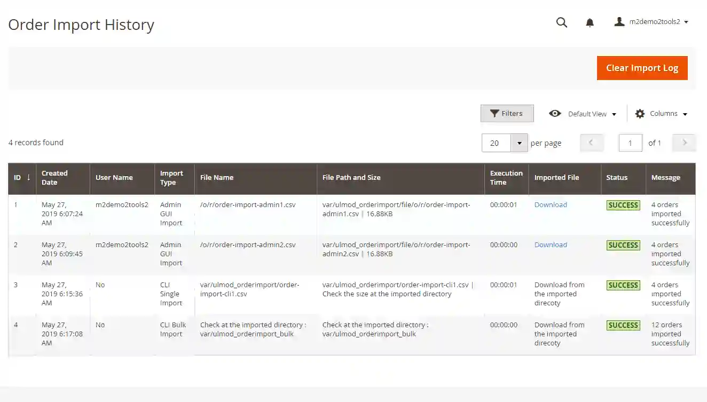Download imported file for order-import-admin1.csv
This screenshot has width=707, height=402.
[x=551, y=204]
